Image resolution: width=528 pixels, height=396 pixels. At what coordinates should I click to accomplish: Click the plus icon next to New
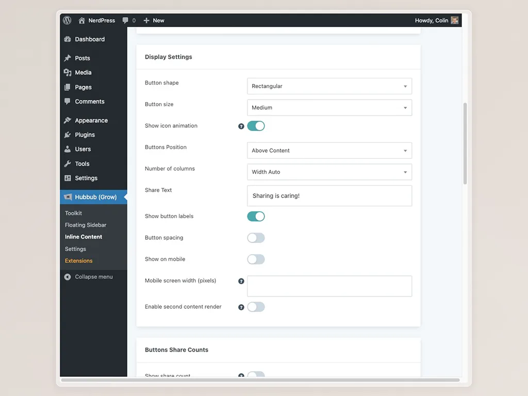146,21
